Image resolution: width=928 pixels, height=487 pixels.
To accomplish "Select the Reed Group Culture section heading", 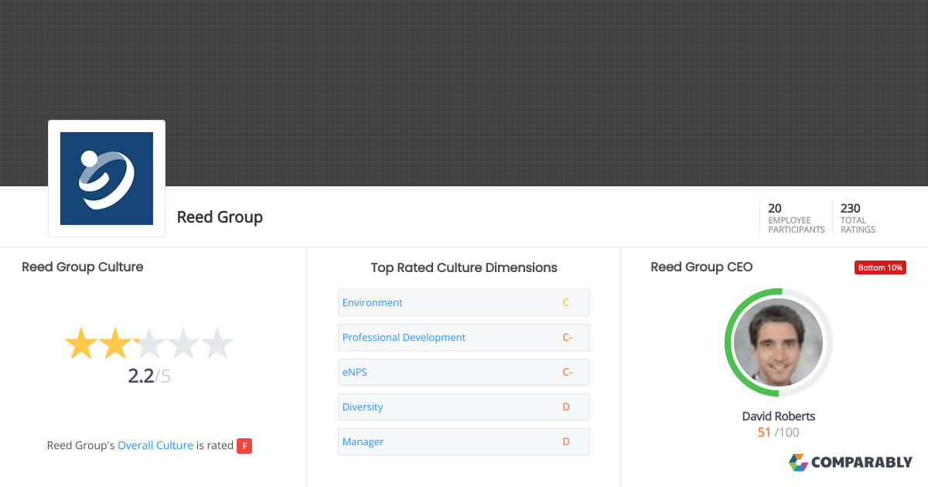I will (82, 267).
